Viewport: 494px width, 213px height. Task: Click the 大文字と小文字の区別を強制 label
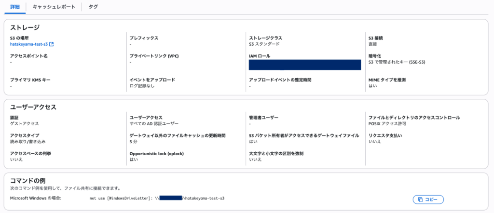[x=276, y=154]
